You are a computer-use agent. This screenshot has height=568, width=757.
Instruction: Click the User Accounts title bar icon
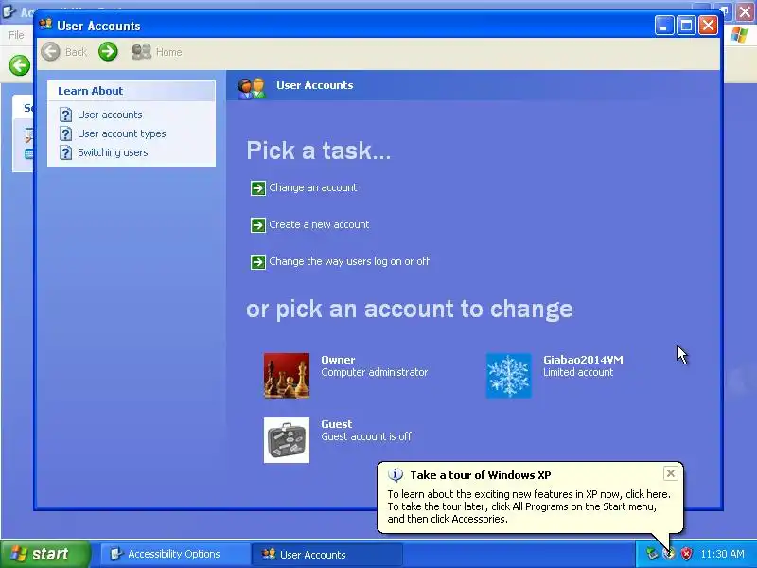(x=45, y=25)
